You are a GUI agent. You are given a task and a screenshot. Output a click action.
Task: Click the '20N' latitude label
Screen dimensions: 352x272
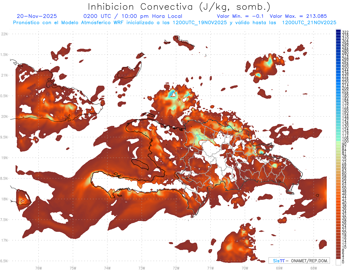[x=4, y=116]
